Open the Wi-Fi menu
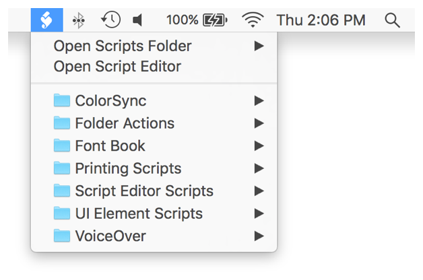The width and height of the screenshot is (423, 280). coord(253,20)
